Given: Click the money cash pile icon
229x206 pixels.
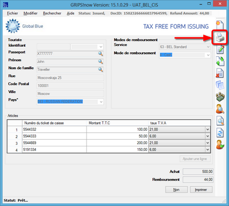Looking at the screenshot, I should [220, 97].
